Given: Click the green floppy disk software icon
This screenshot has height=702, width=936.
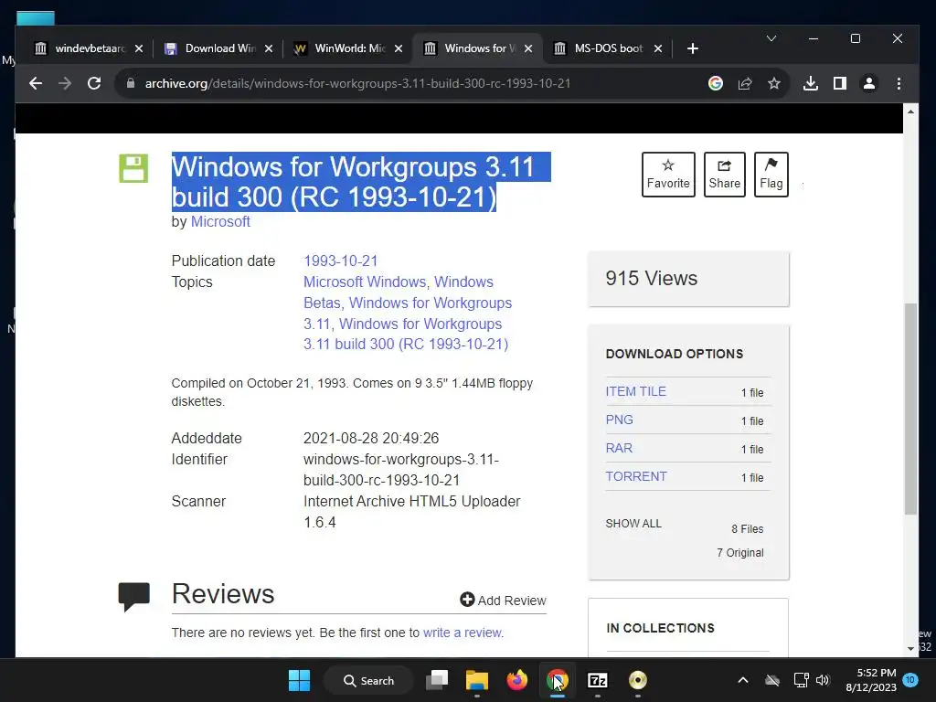Looking at the screenshot, I should coord(133,168).
